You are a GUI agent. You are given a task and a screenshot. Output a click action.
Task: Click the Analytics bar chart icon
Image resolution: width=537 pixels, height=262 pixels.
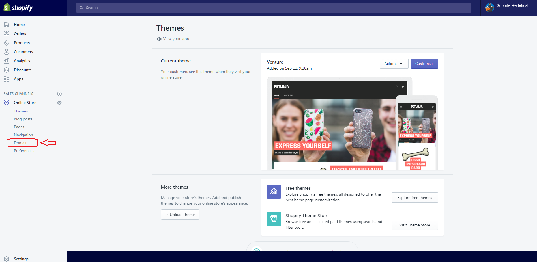(7, 61)
